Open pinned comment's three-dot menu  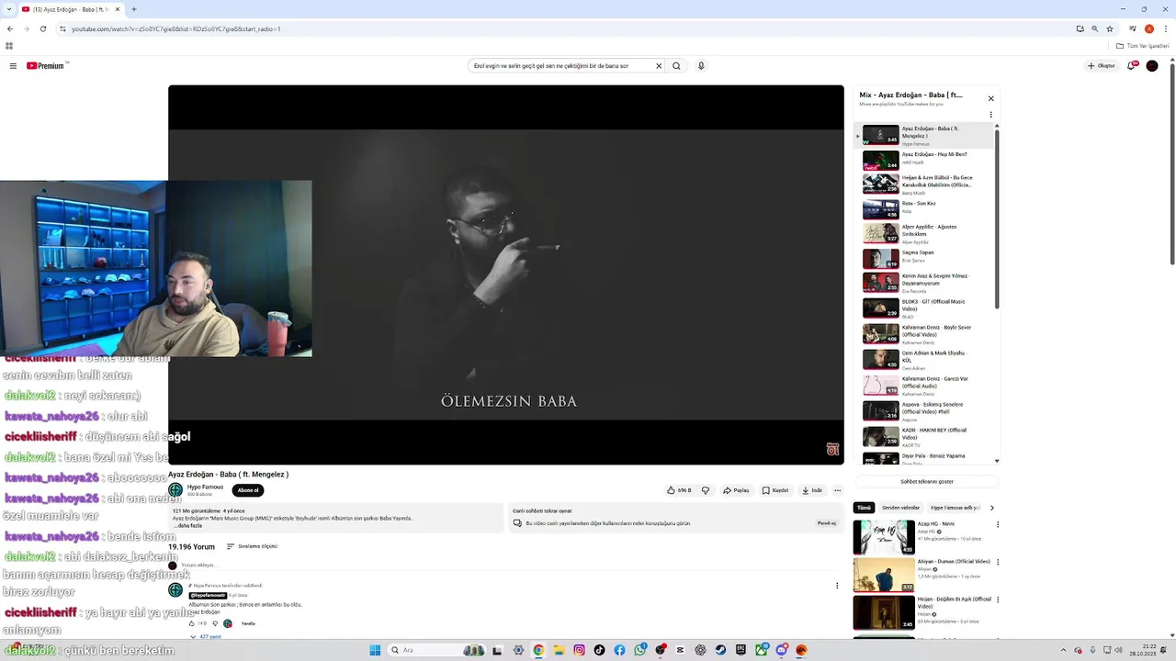(836, 586)
